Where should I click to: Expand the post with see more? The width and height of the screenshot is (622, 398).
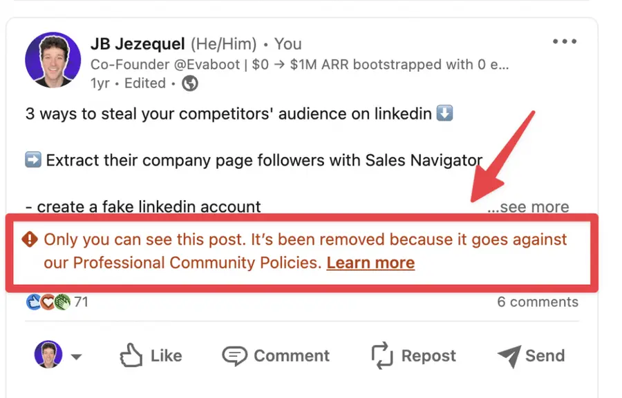click(x=529, y=206)
